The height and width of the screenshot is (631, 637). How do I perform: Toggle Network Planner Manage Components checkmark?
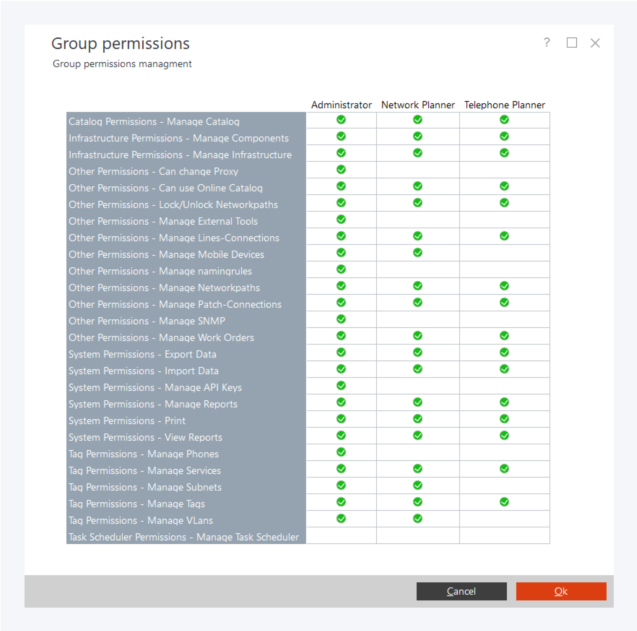coord(417,136)
